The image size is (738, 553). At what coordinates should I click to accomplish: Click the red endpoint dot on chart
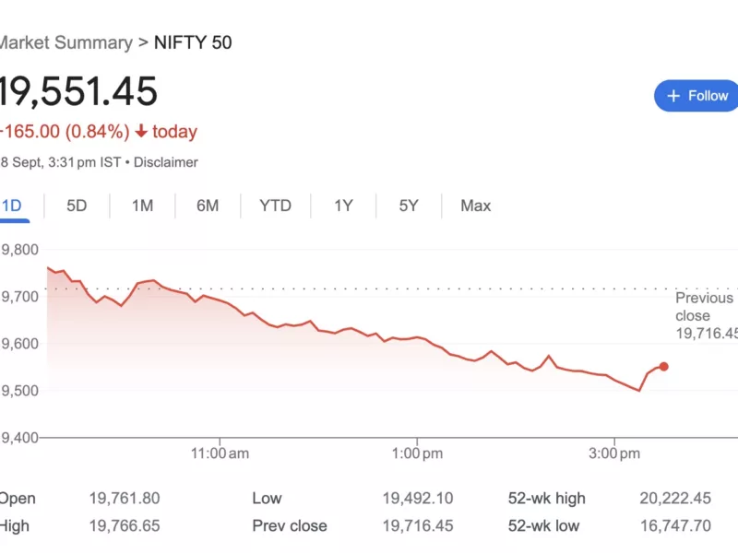point(663,367)
